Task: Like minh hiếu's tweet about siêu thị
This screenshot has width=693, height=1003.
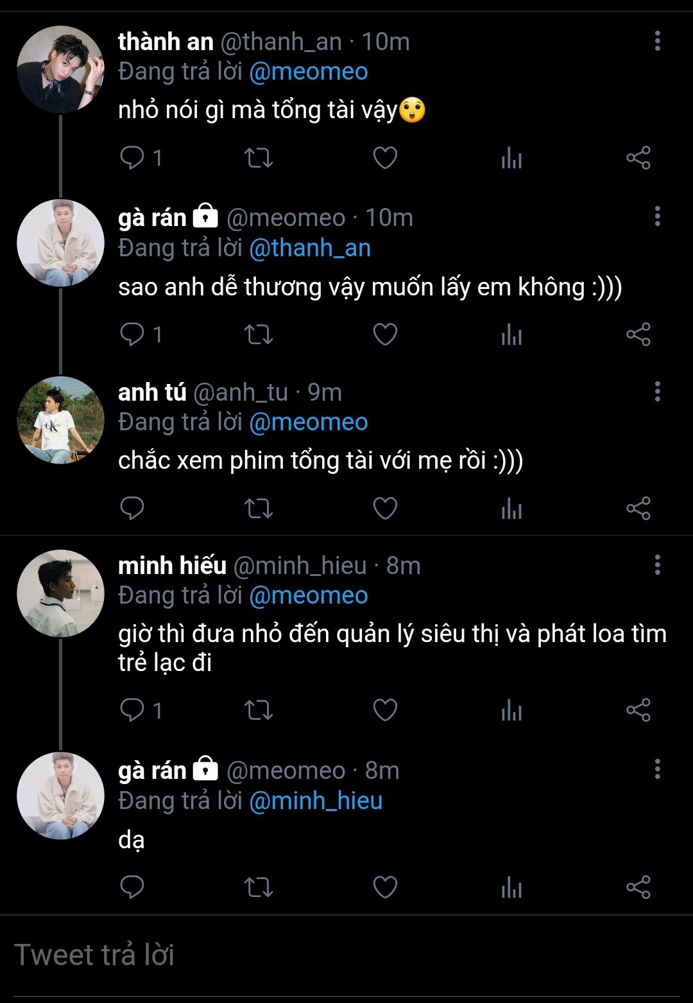Action: 385,710
